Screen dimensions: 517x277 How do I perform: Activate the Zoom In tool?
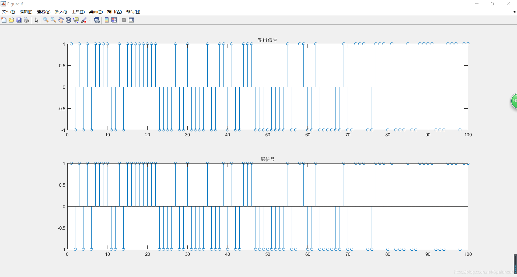tap(46, 20)
